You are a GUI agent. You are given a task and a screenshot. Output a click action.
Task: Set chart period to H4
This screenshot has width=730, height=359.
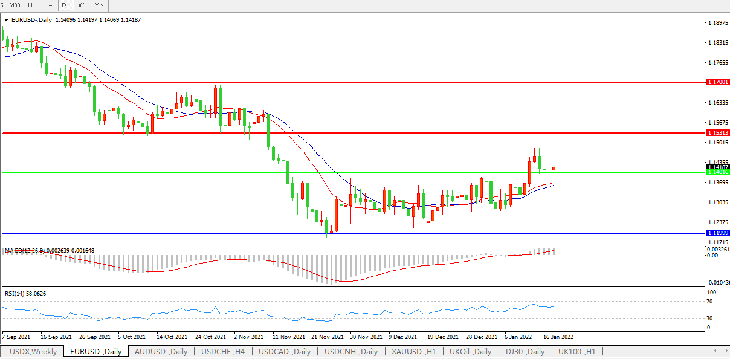click(x=48, y=5)
